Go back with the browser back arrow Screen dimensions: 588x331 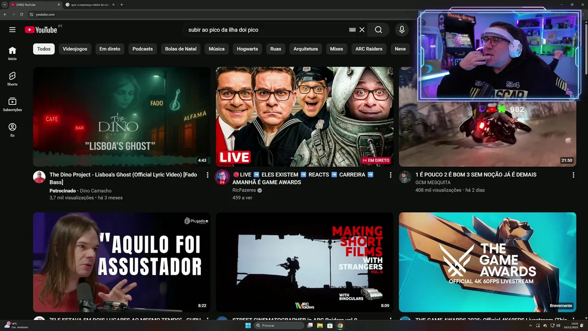pos(5,14)
